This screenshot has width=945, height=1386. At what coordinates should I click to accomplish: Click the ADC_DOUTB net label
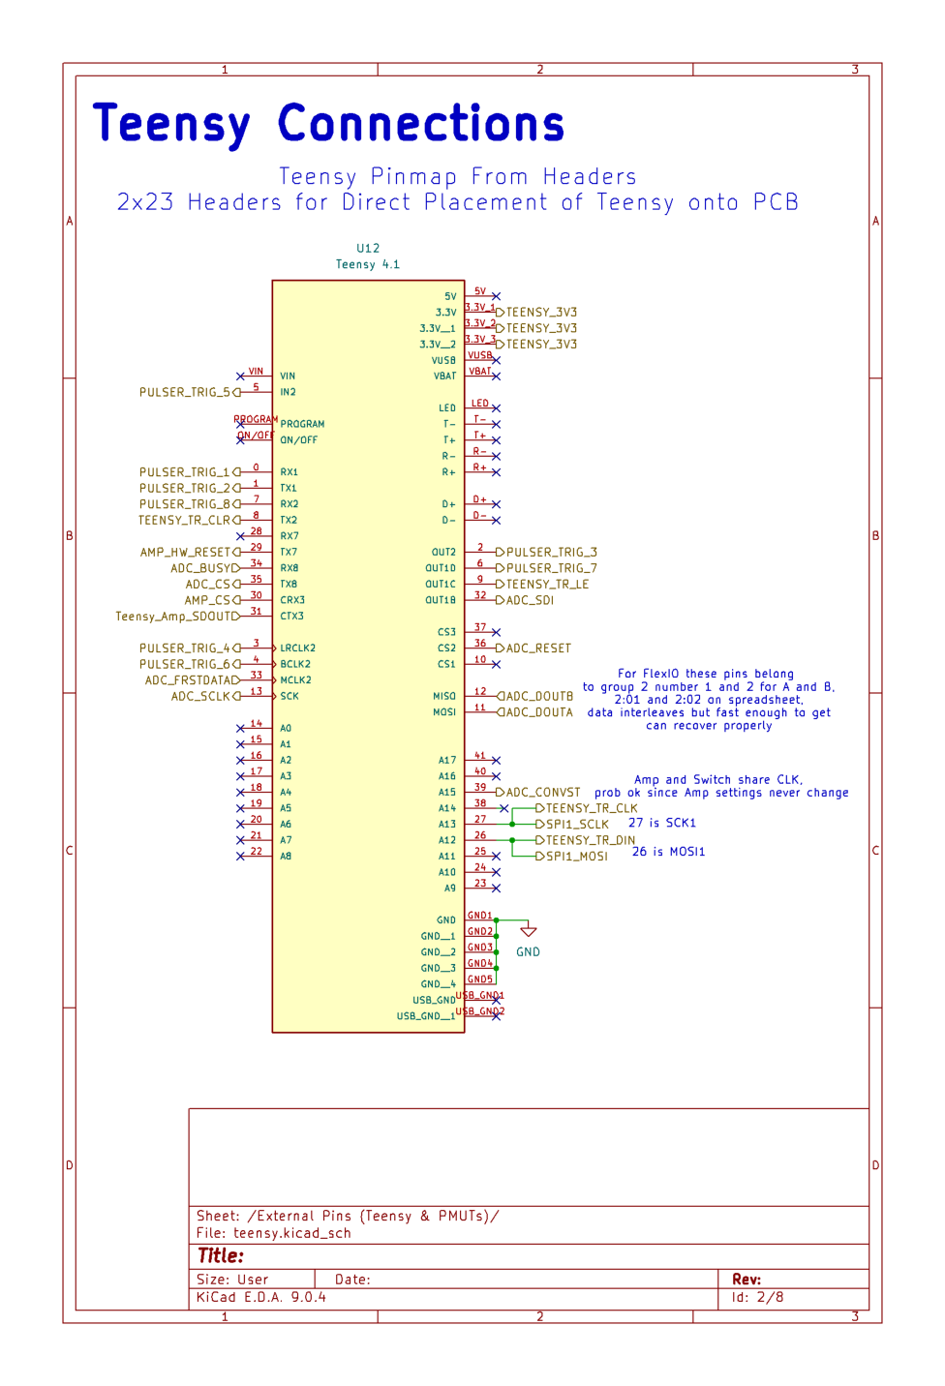pos(535,696)
